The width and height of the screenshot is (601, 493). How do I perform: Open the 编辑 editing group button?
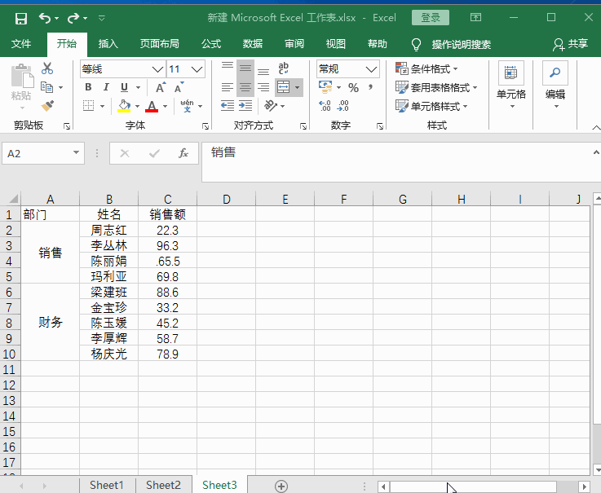555,85
